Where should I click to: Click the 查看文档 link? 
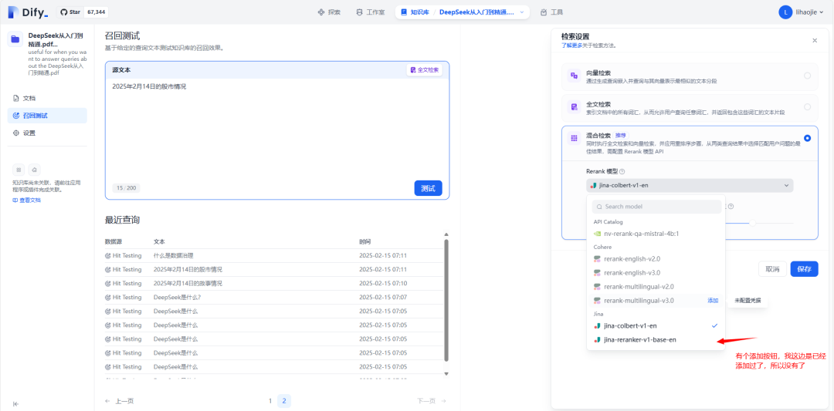tap(26, 200)
